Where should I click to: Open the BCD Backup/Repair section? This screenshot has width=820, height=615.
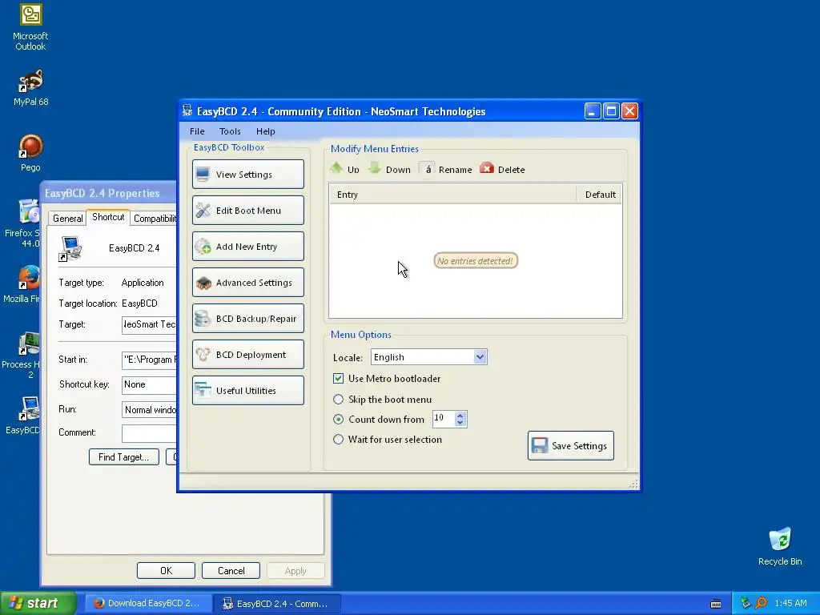click(x=248, y=319)
